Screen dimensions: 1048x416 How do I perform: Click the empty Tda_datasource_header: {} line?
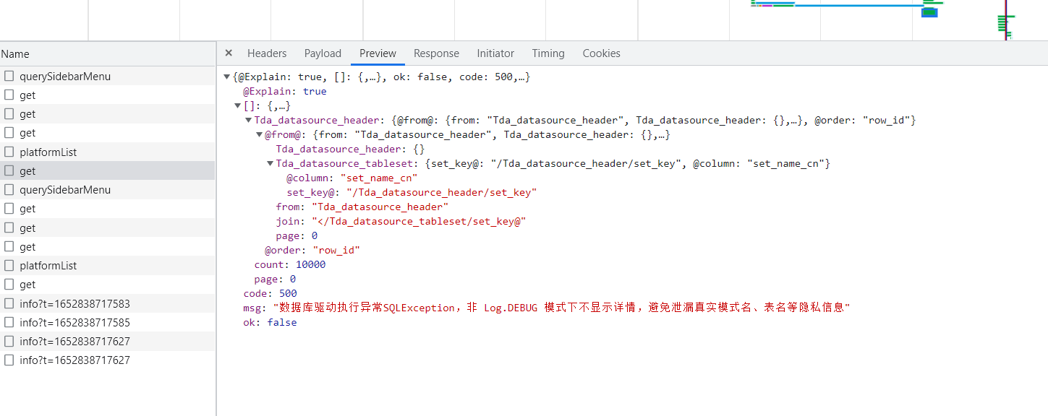coord(350,149)
